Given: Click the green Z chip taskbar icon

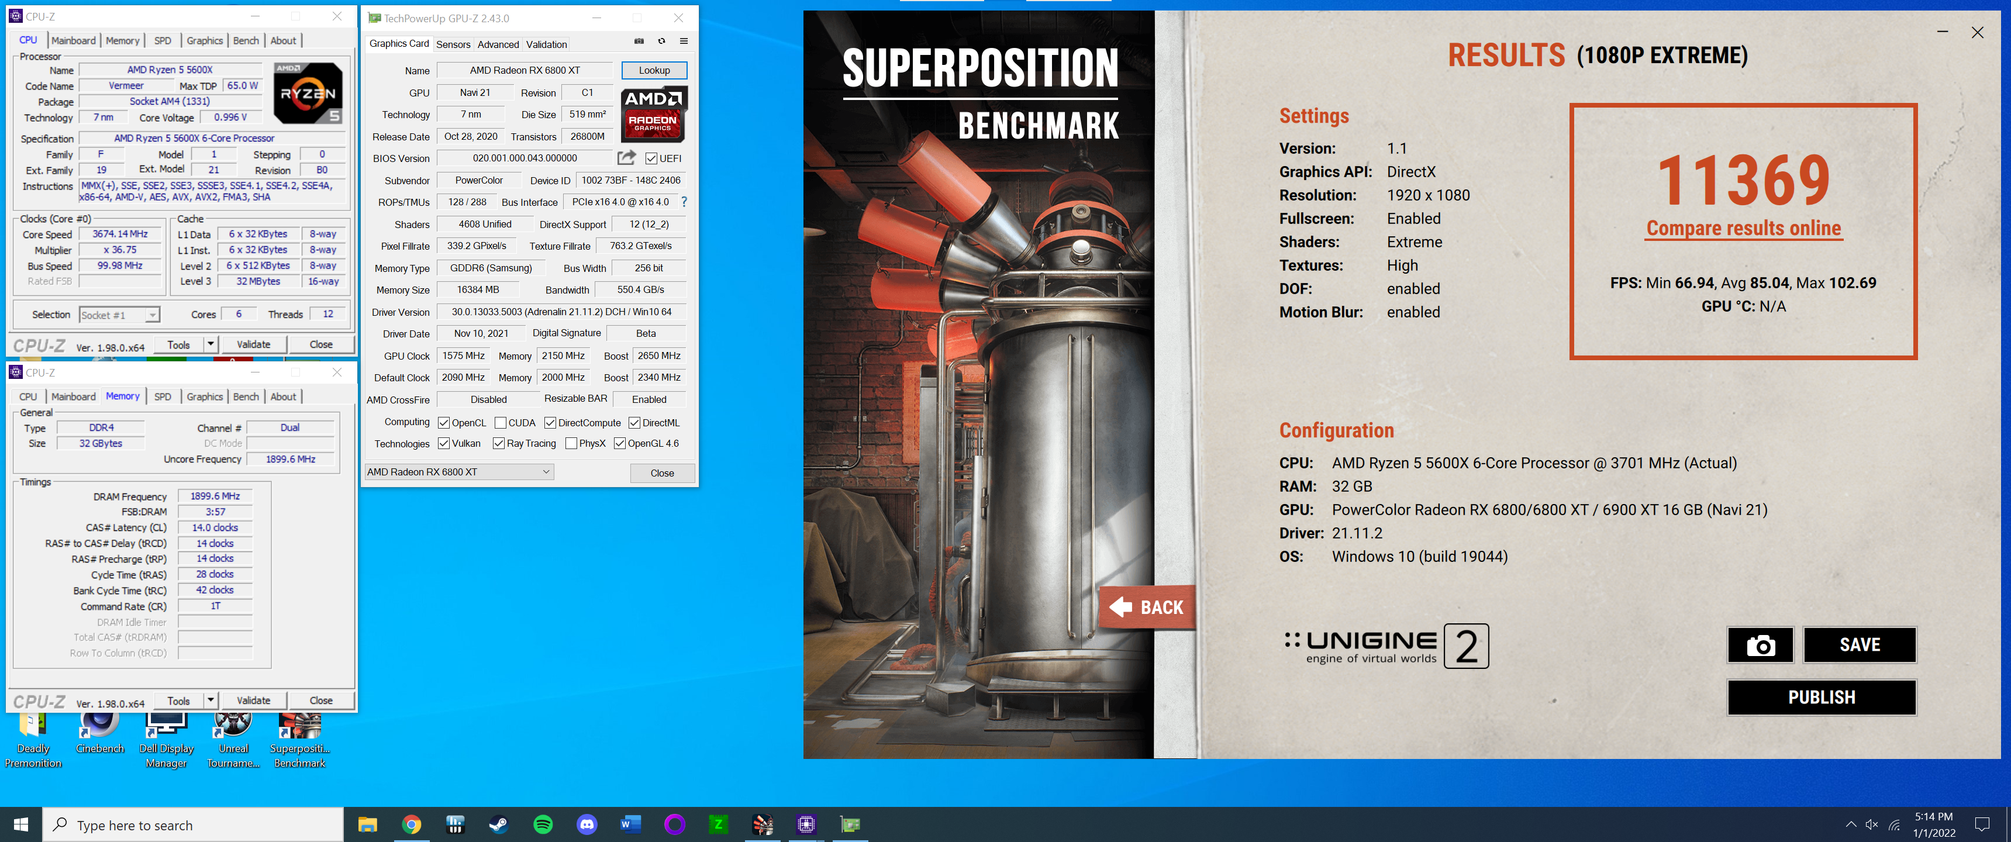Looking at the screenshot, I should [718, 824].
